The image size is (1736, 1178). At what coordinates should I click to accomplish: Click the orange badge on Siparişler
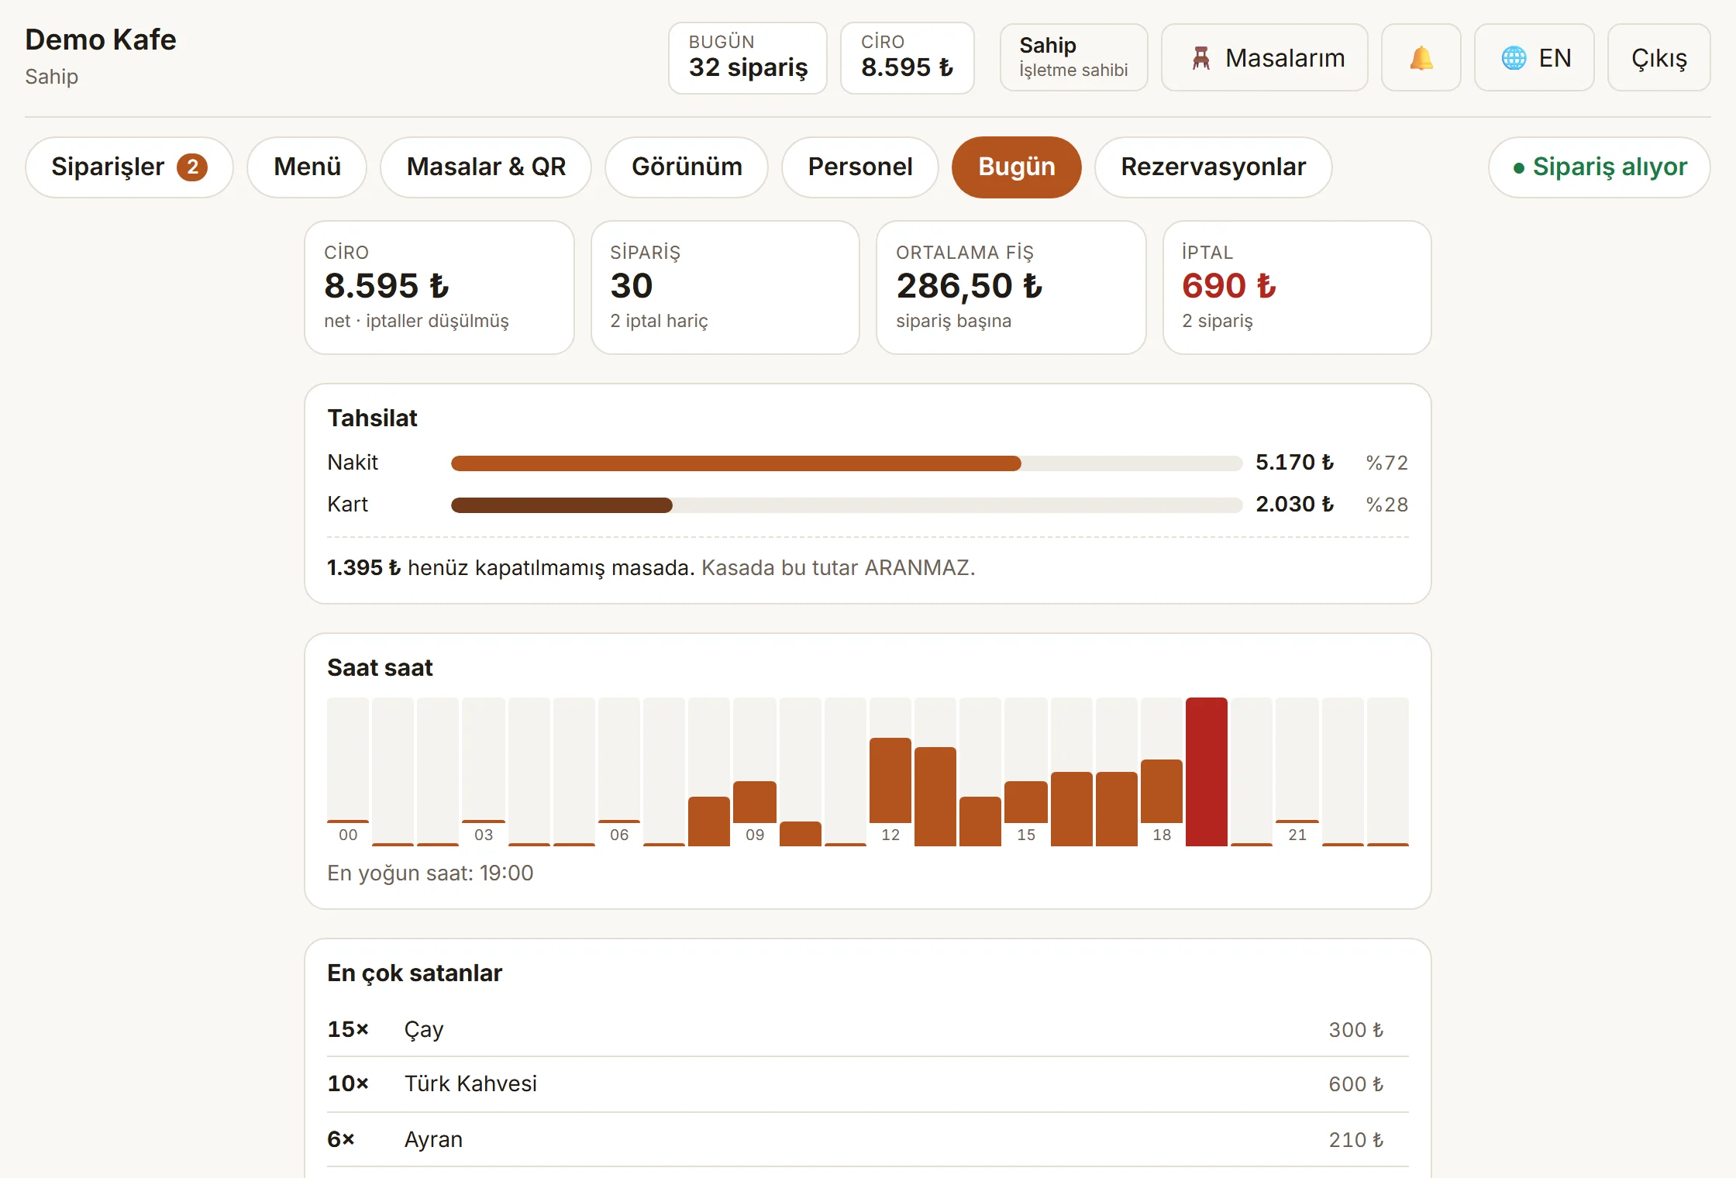coord(192,167)
